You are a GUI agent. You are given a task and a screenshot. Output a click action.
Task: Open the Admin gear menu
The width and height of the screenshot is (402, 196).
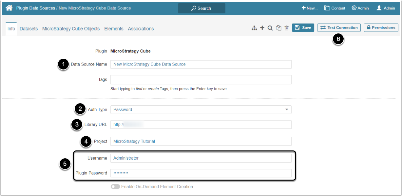tap(360, 8)
